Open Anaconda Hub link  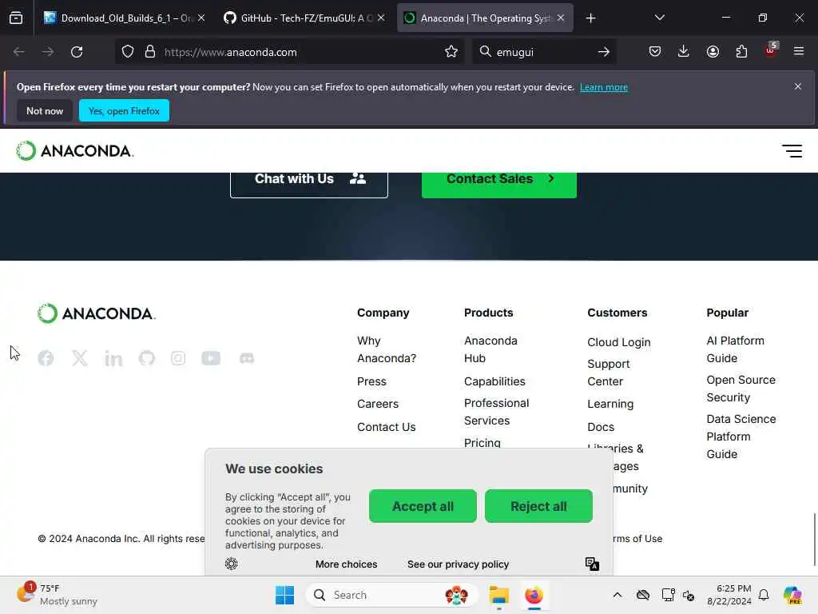[490, 349]
